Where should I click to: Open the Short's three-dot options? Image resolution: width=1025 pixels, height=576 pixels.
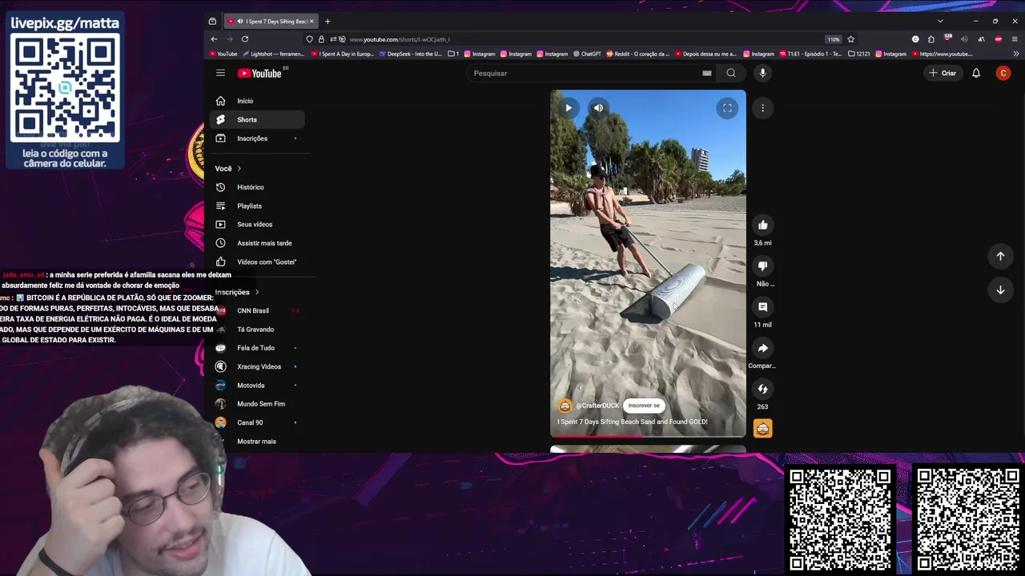point(762,108)
